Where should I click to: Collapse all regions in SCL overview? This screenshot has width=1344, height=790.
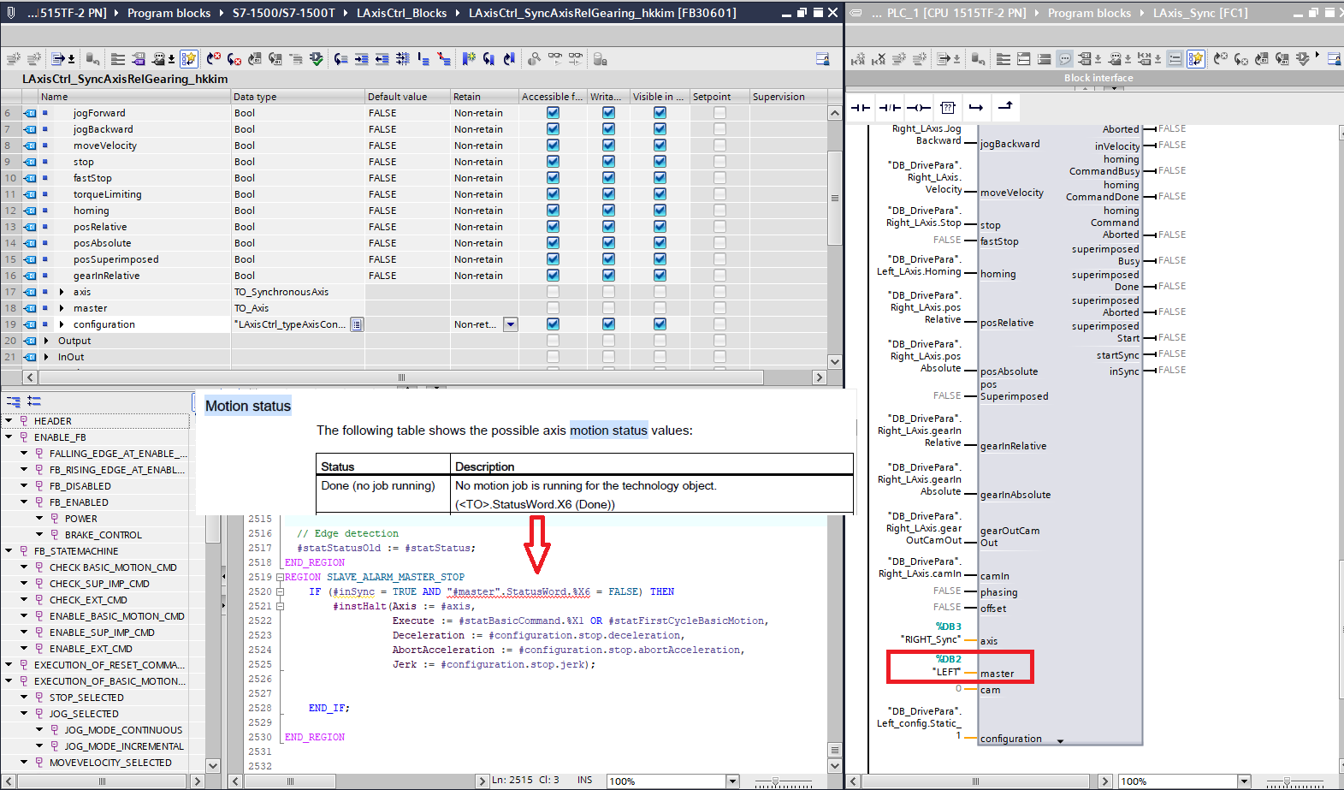tap(14, 401)
